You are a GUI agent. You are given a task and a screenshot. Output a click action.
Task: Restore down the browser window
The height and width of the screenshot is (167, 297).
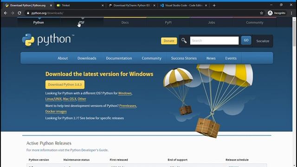coord(281,5)
